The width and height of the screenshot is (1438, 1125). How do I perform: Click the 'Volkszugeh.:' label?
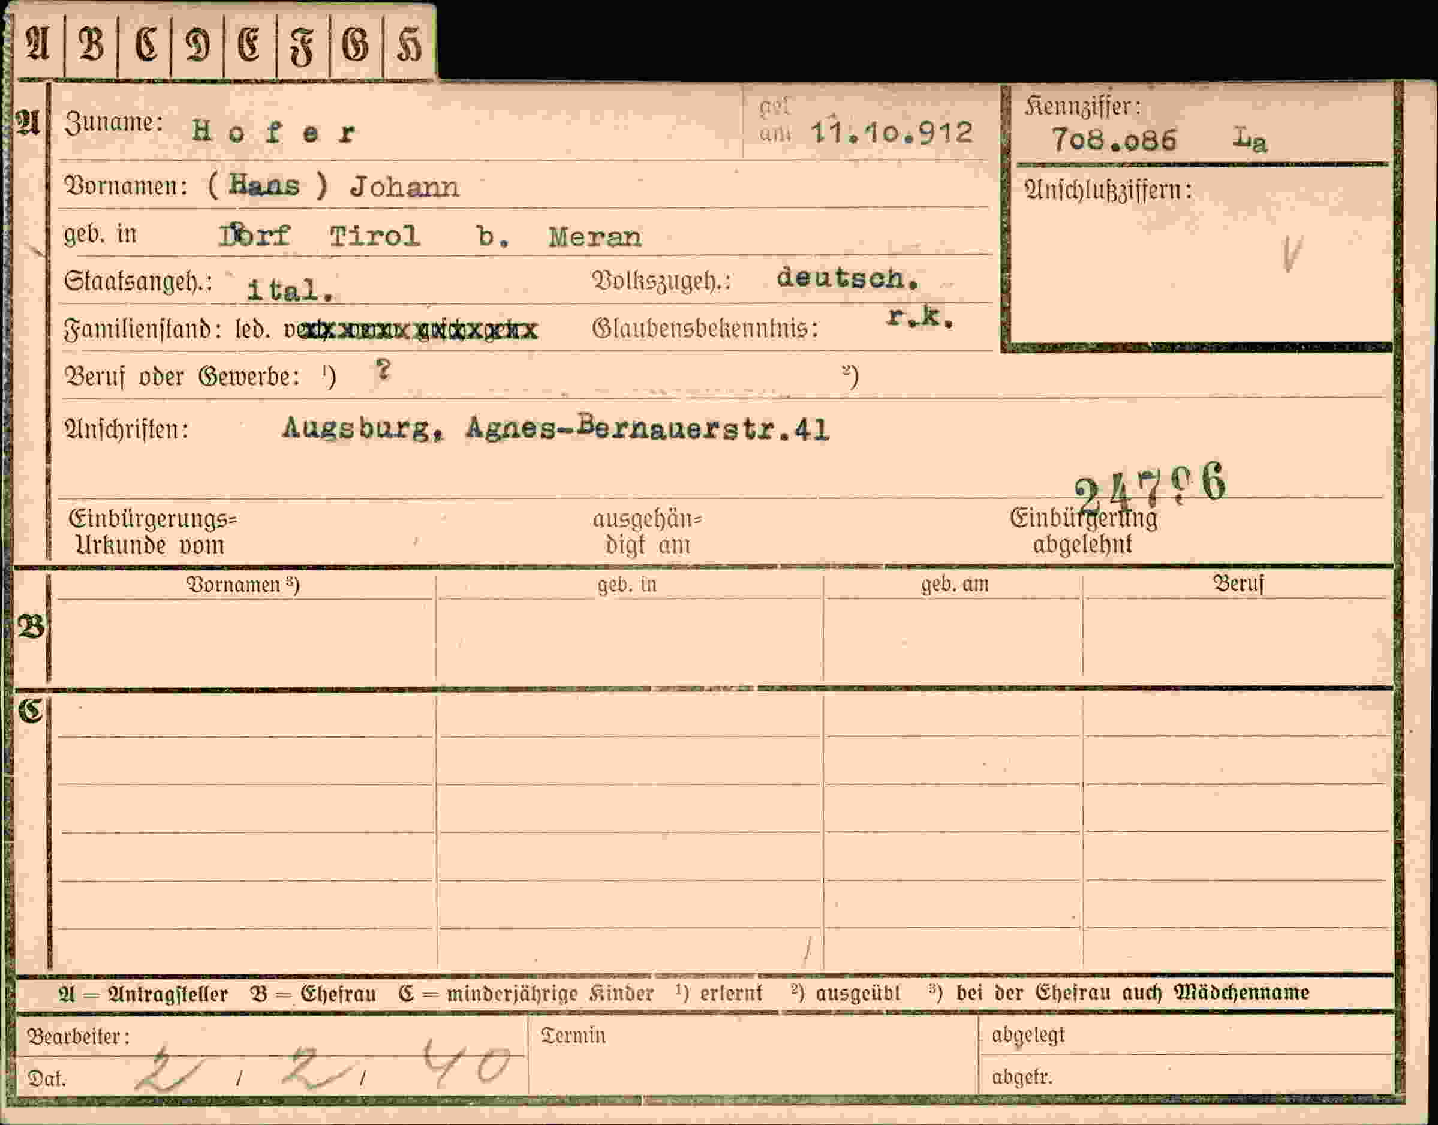(662, 281)
